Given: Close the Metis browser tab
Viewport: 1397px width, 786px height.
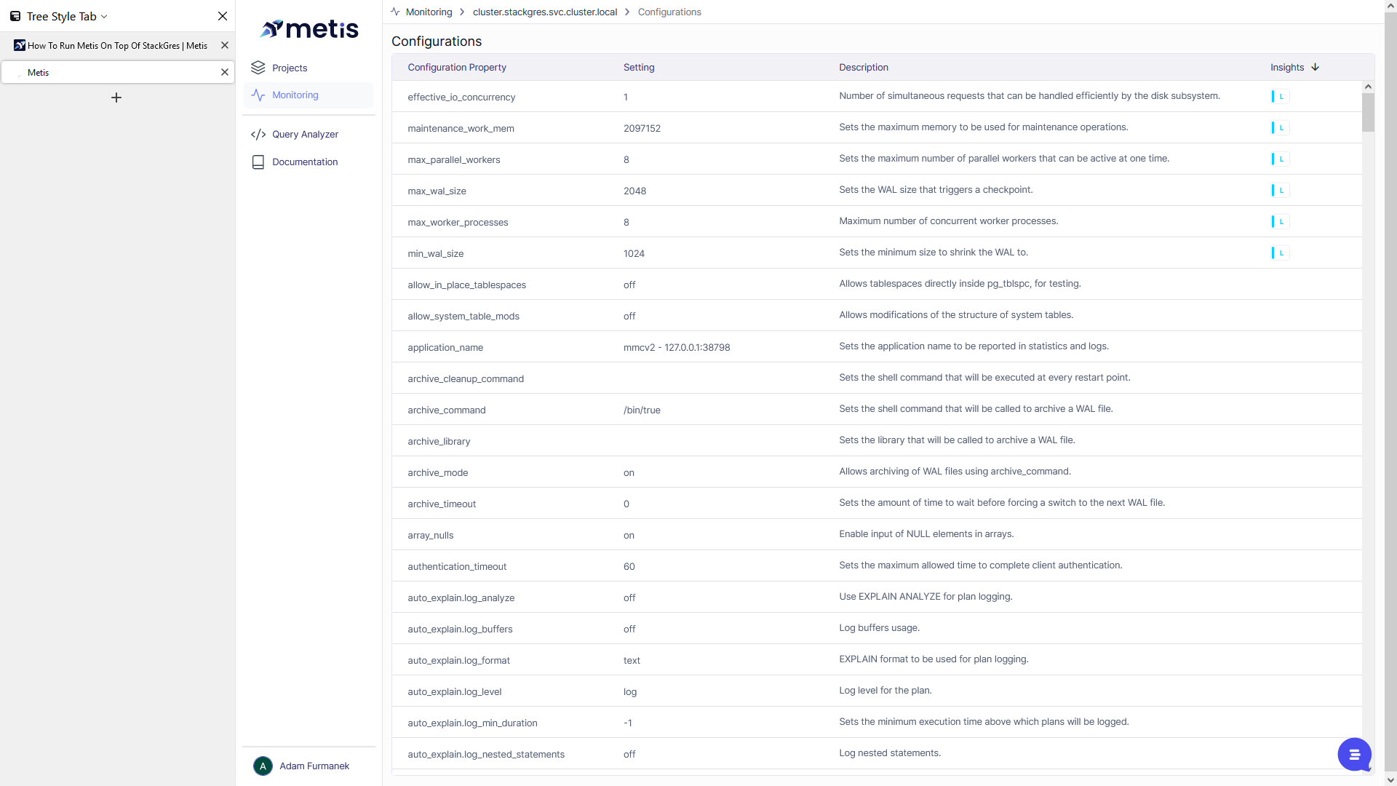Looking at the screenshot, I should 225,72.
